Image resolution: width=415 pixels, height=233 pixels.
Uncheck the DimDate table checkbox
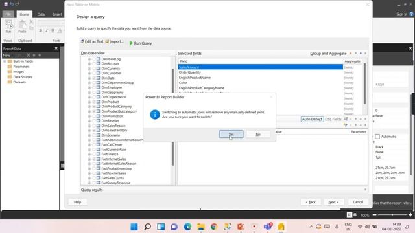tap(94, 78)
